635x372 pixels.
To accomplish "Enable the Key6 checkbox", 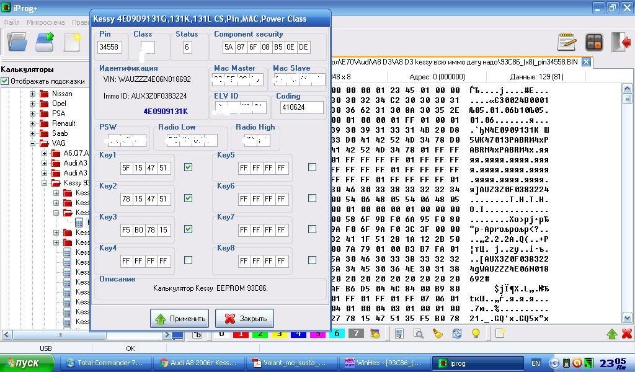I will (312, 198).
